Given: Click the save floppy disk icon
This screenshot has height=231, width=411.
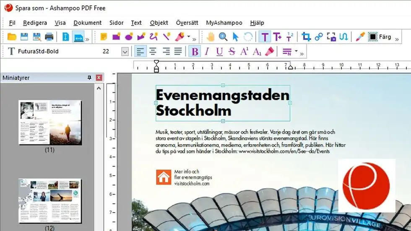Looking at the screenshot, I should click(x=24, y=37).
